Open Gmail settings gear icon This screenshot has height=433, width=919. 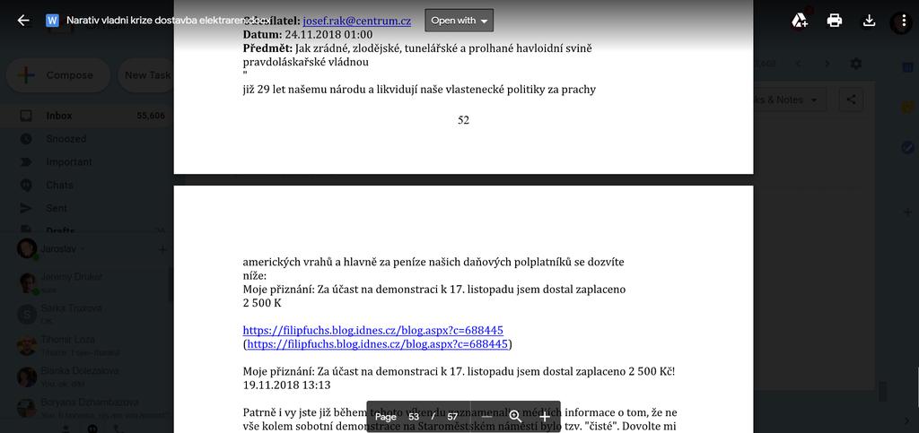tap(855, 63)
